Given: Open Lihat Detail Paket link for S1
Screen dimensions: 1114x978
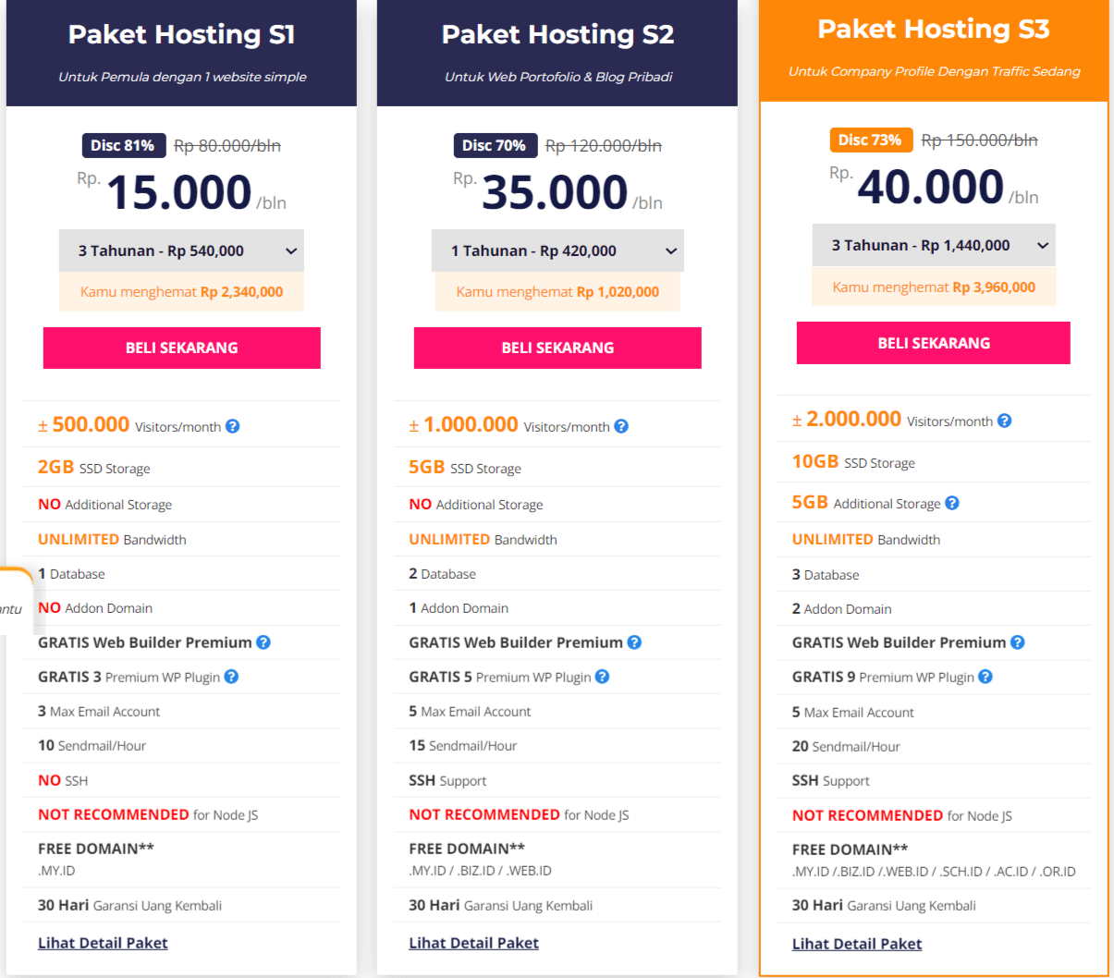Looking at the screenshot, I should [103, 943].
